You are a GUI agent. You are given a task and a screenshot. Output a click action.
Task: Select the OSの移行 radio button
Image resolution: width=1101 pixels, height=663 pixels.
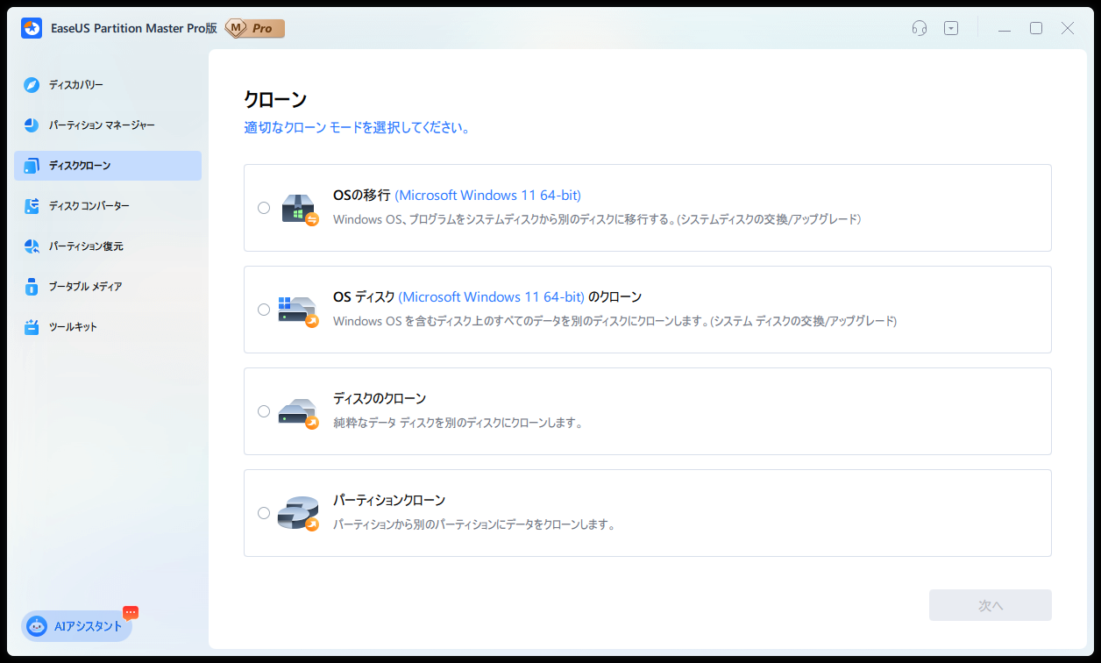(x=264, y=208)
